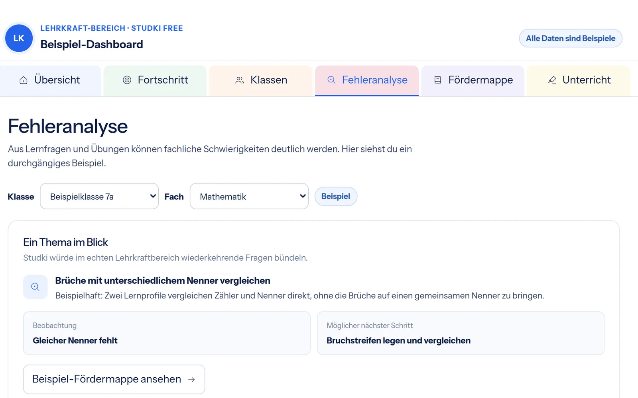Click the text starting Beispielhaft: Zwei Lernprofile
This screenshot has height=398, width=638.
tap(299, 296)
